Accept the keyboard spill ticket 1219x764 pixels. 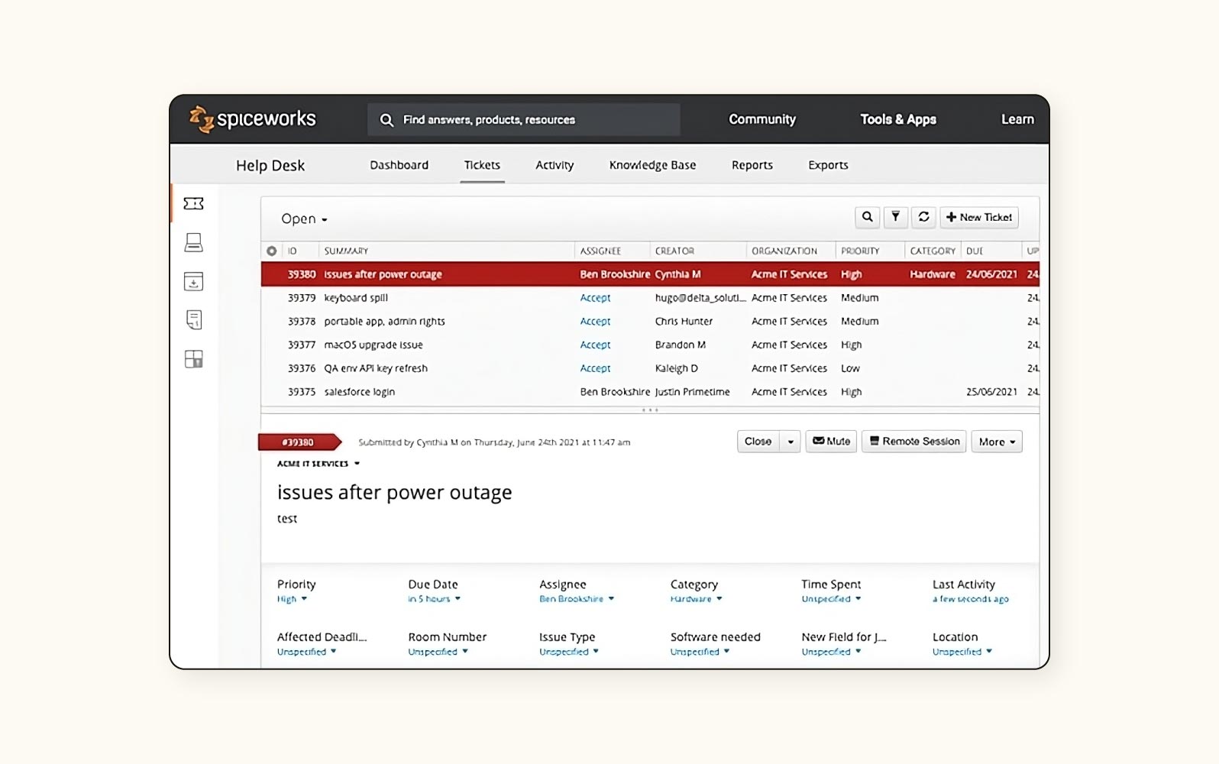point(595,298)
